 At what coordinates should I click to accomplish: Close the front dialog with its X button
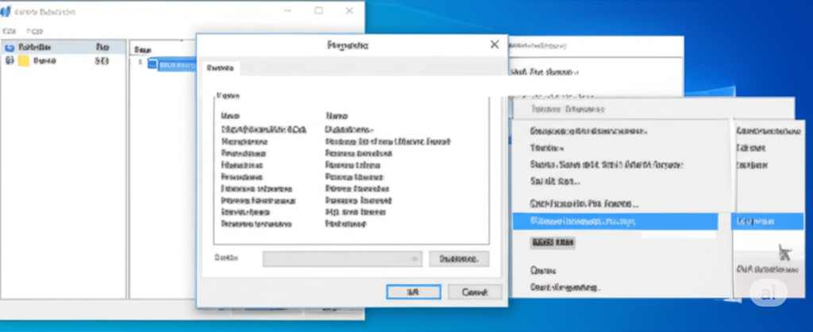click(x=494, y=44)
